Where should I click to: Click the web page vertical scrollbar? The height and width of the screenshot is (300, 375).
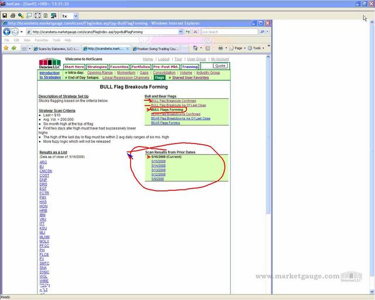tap(268, 137)
